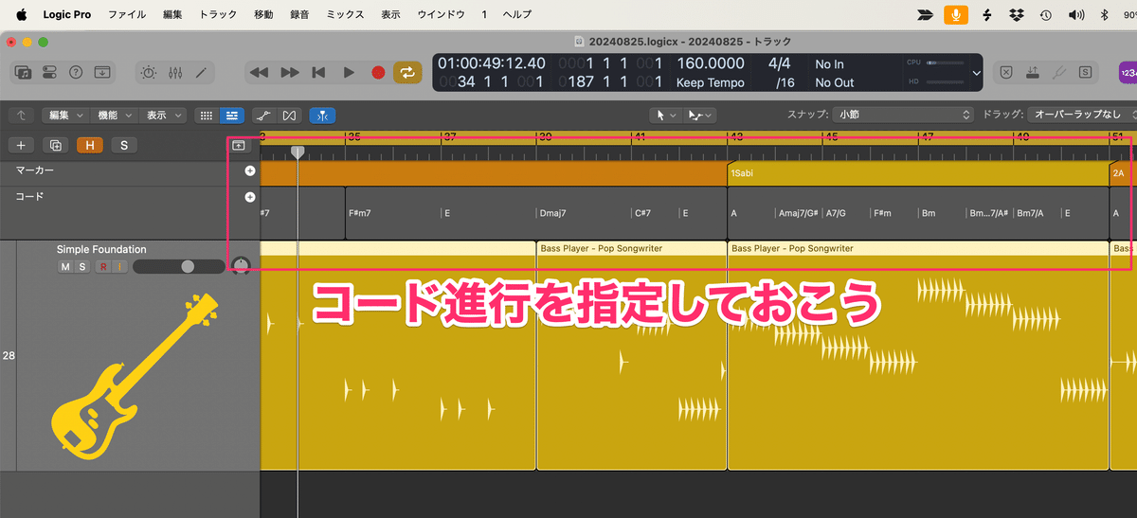Open the Keep Tempo mode menu
1137x518 pixels.
[711, 82]
